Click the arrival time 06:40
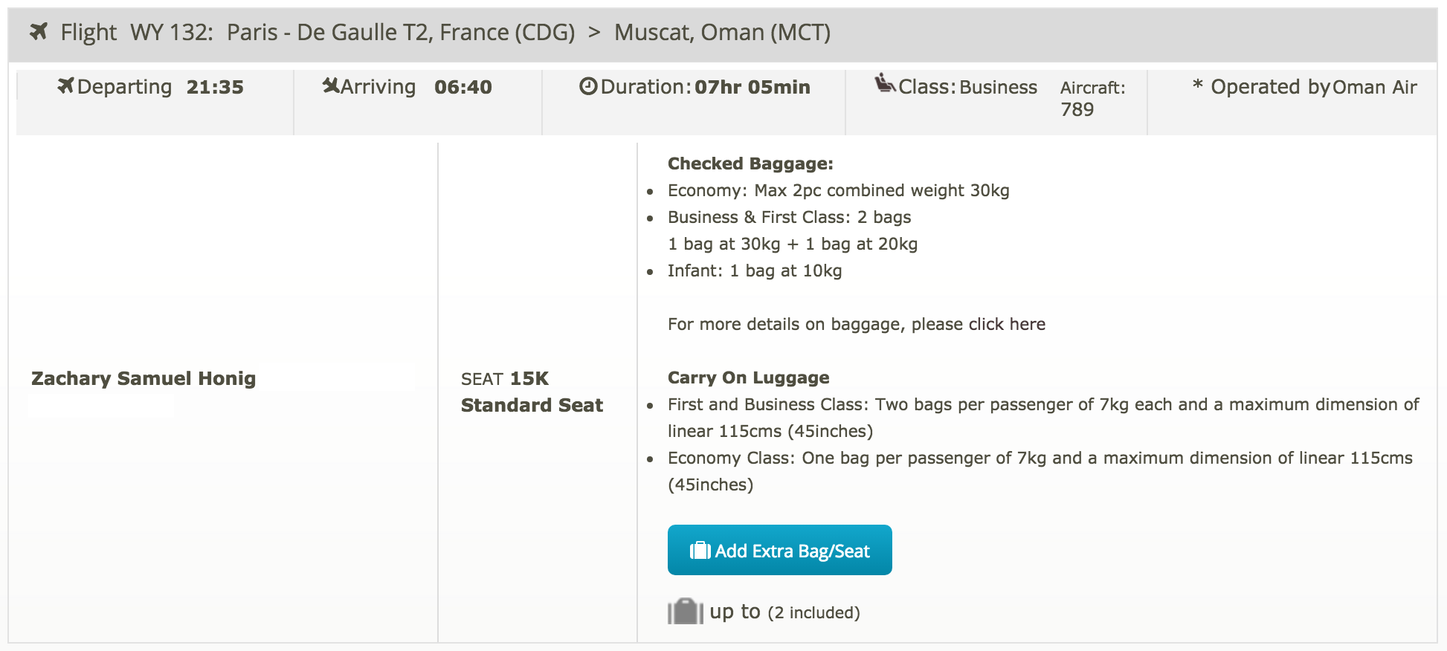The width and height of the screenshot is (1447, 651). (x=463, y=87)
